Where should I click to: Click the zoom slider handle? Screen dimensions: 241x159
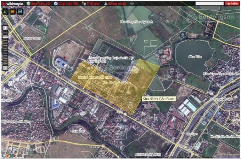(x=5, y=37)
